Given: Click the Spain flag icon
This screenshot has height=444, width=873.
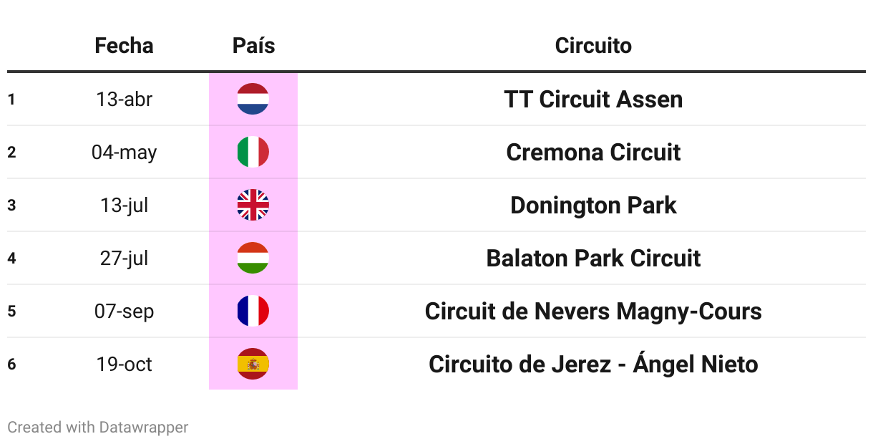Looking at the screenshot, I should tap(253, 364).
